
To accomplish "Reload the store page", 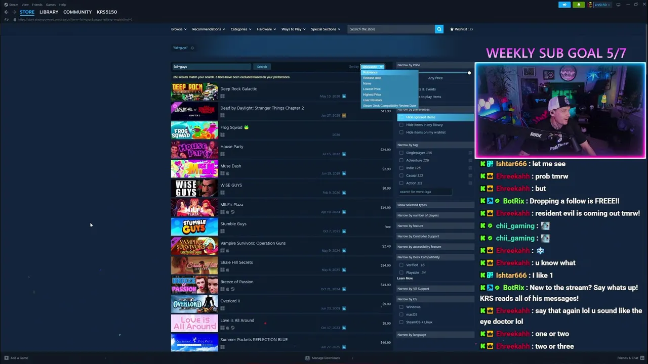I will tap(7, 19).
